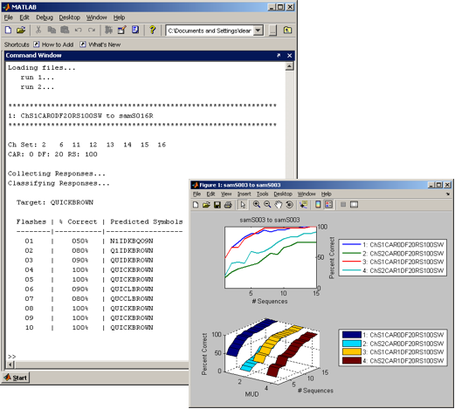Open the Desktop menu in MATLAB window

[x=69, y=17]
